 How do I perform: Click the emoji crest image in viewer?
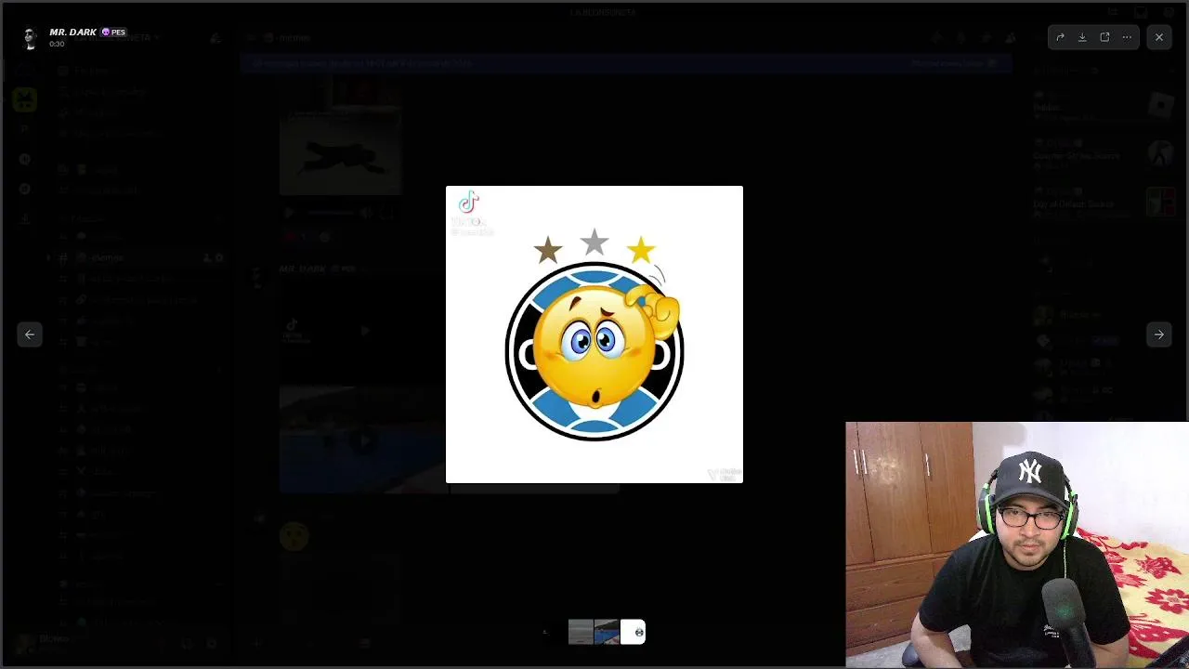[x=594, y=334]
